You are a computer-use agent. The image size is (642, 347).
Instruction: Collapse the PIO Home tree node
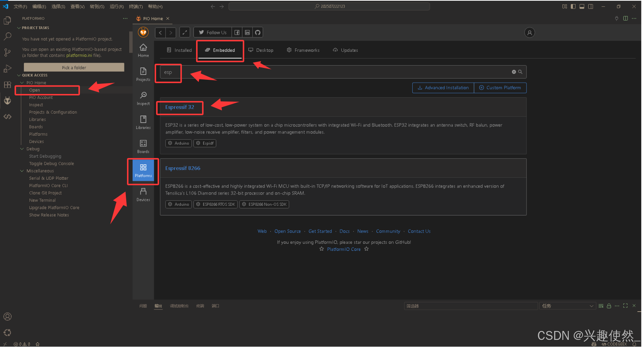click(x=22, y=83)
